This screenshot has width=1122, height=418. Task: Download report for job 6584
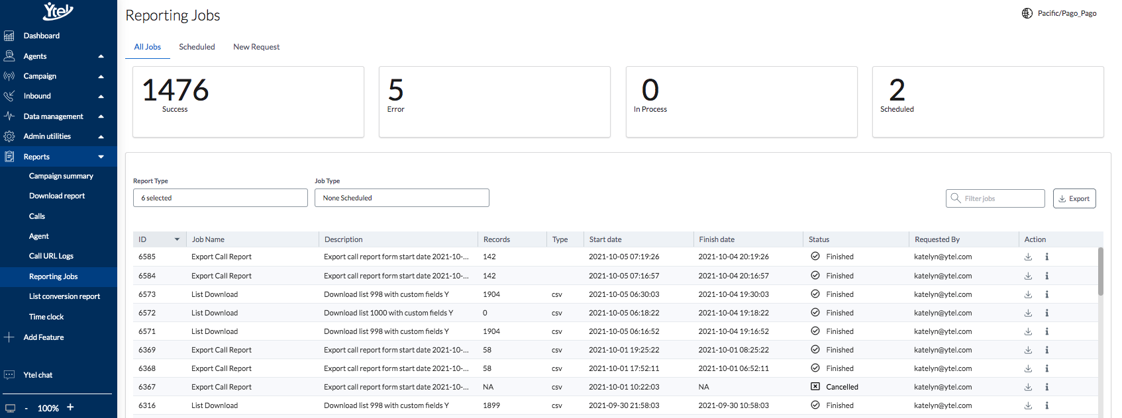1028,276
